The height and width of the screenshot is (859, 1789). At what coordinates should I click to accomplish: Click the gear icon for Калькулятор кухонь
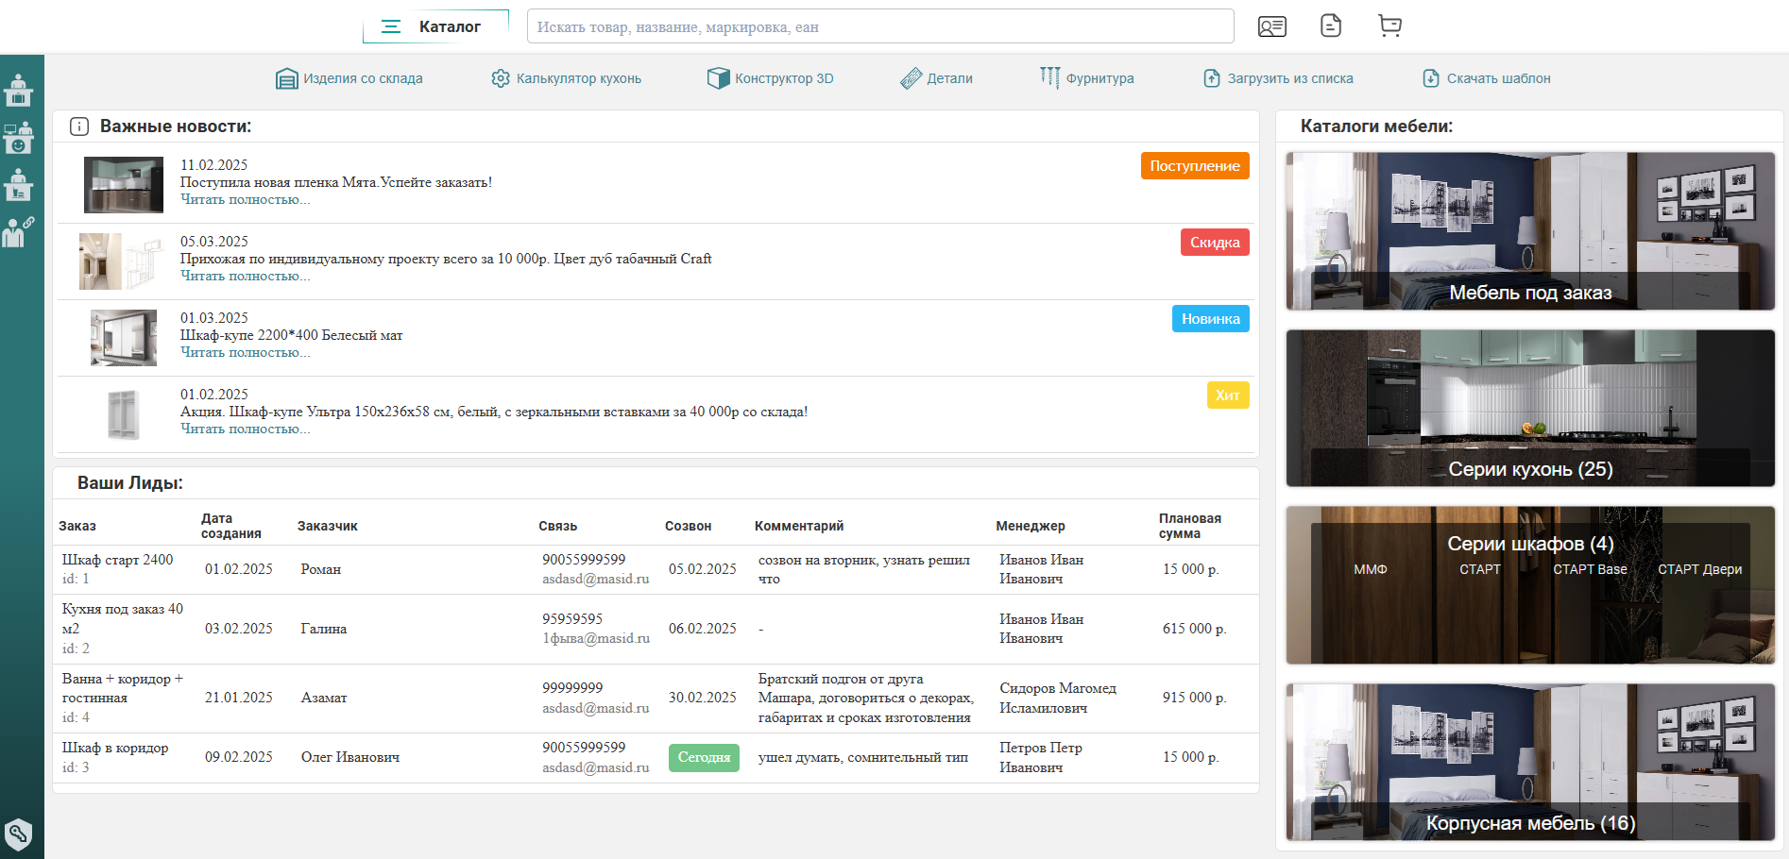tap(501, 78)
